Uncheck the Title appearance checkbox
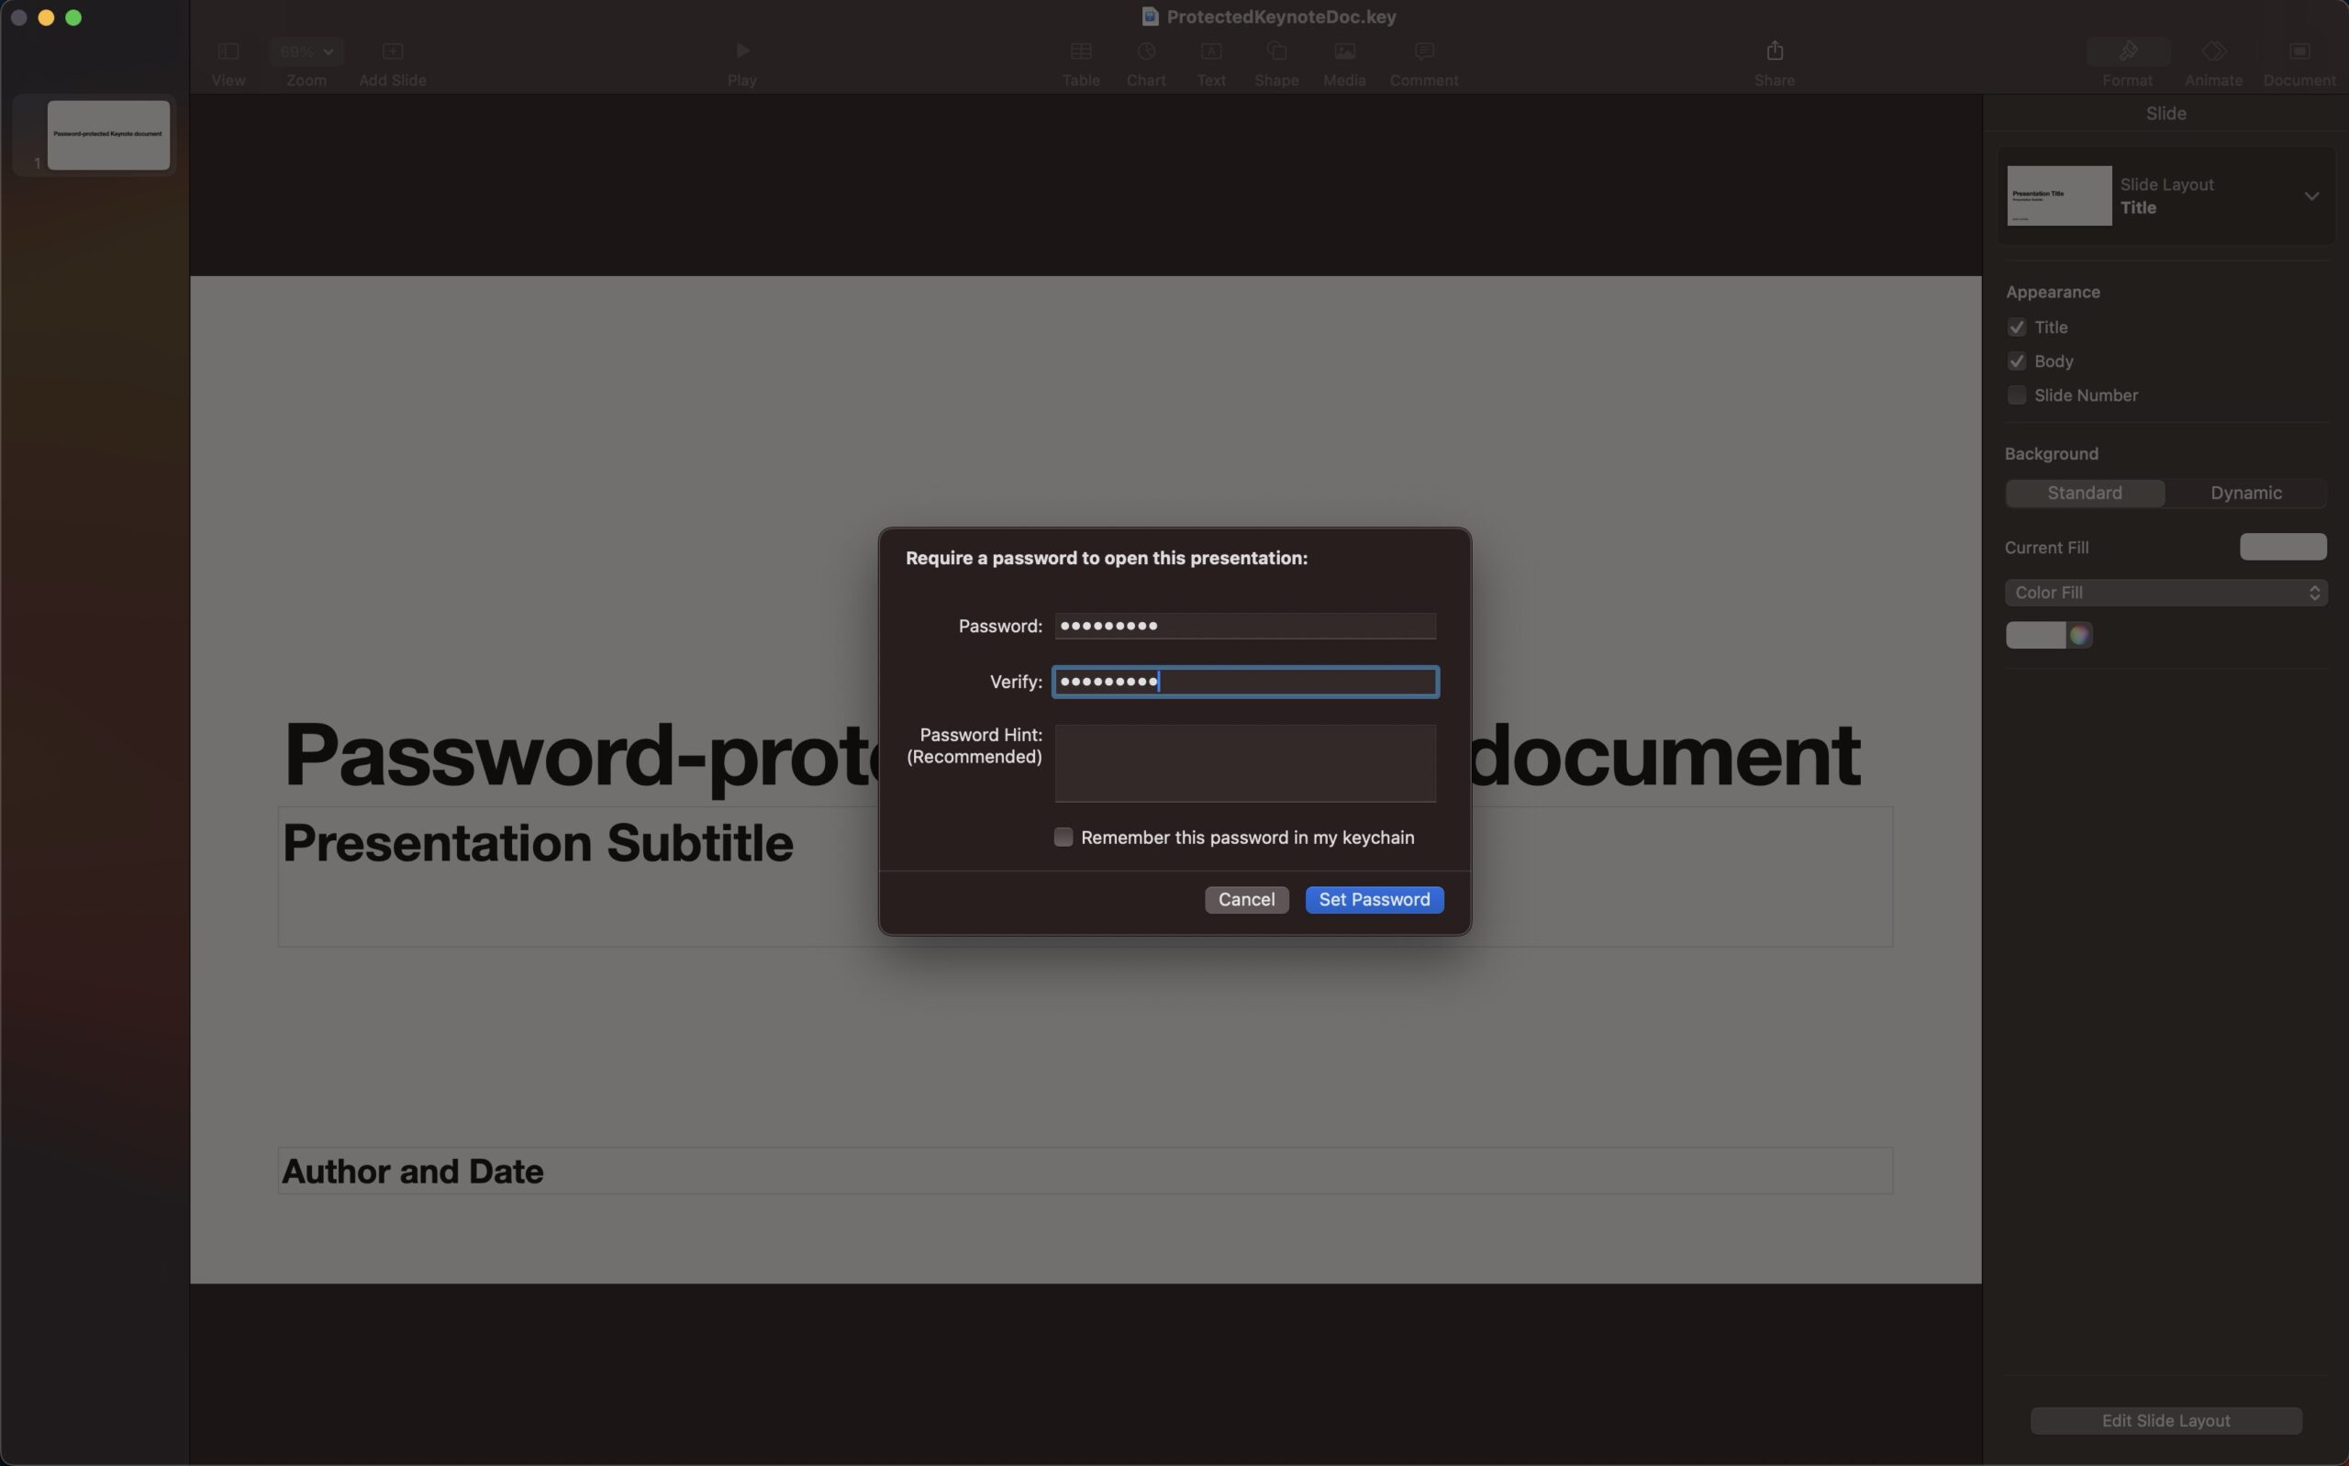The width and height of the screenshot is (2349, 1466). [x=2017, y=327]
